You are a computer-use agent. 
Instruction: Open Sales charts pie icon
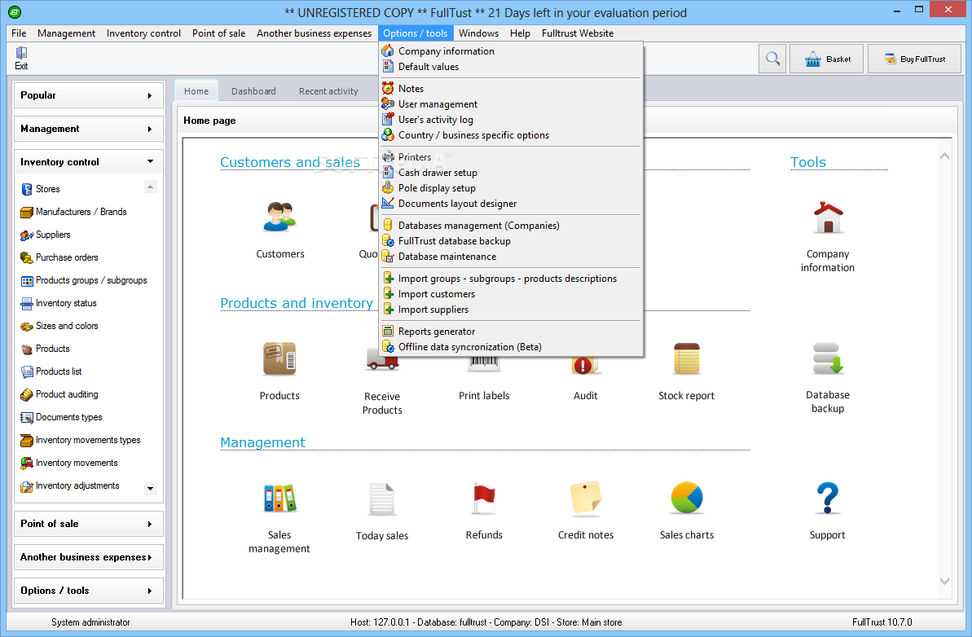tap(686, 499)
